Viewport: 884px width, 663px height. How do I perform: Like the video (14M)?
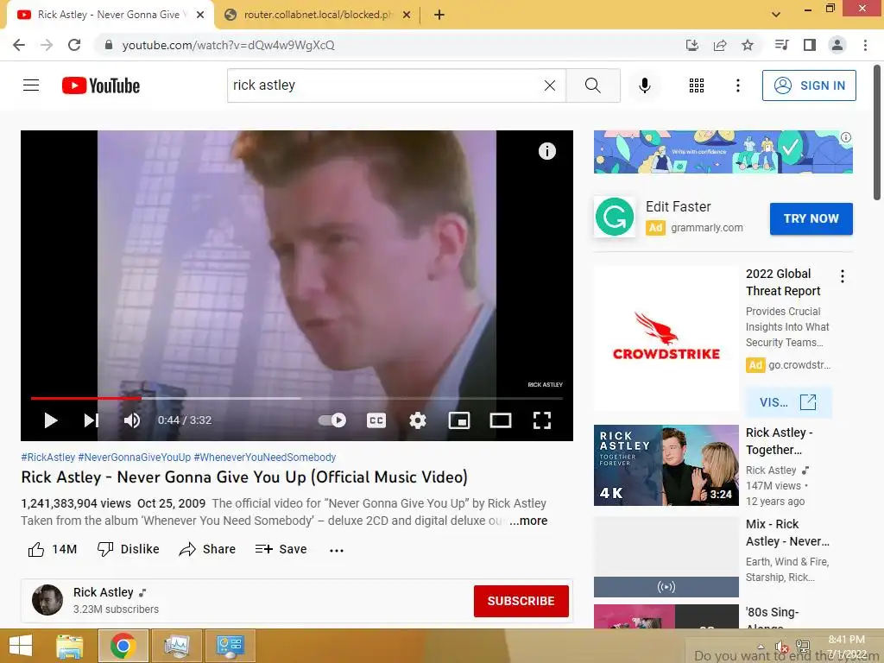click(52, 549)
